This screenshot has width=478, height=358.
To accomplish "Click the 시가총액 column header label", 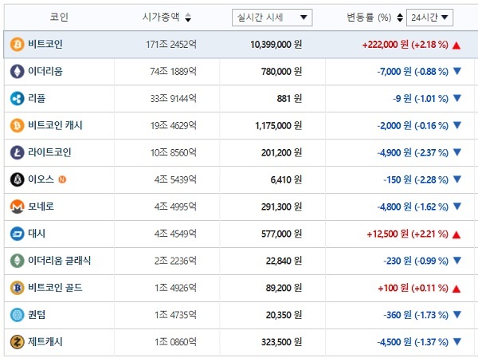I will tap(161, 17).
